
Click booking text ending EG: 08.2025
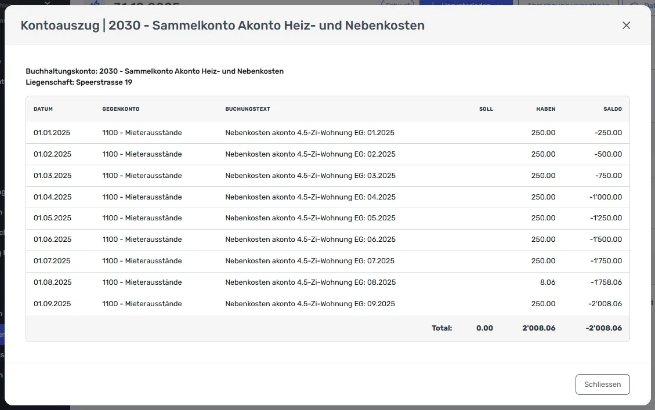click(310, 282)
